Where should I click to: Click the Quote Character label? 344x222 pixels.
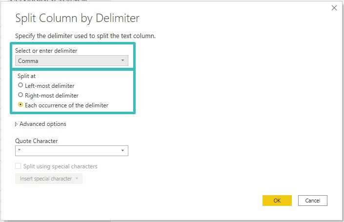coord(37,141)
